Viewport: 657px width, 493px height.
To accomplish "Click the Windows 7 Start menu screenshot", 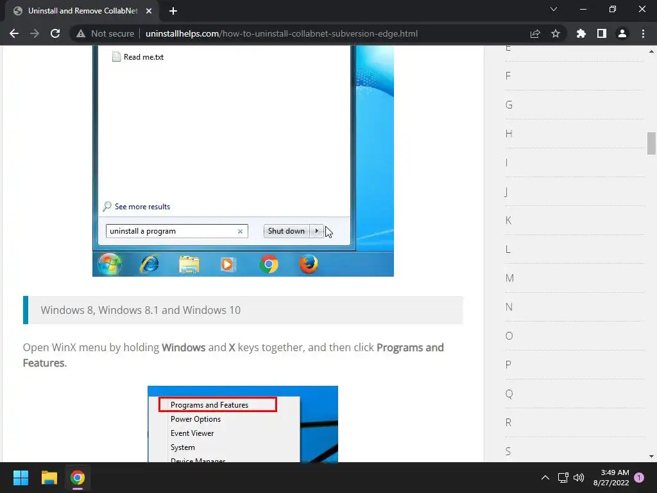I will tap(243, 161).
